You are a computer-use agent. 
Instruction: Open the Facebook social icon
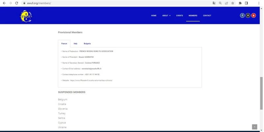point(242,15)
